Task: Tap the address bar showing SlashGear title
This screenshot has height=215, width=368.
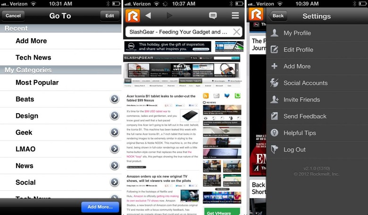Action: [x=184, y=32]
